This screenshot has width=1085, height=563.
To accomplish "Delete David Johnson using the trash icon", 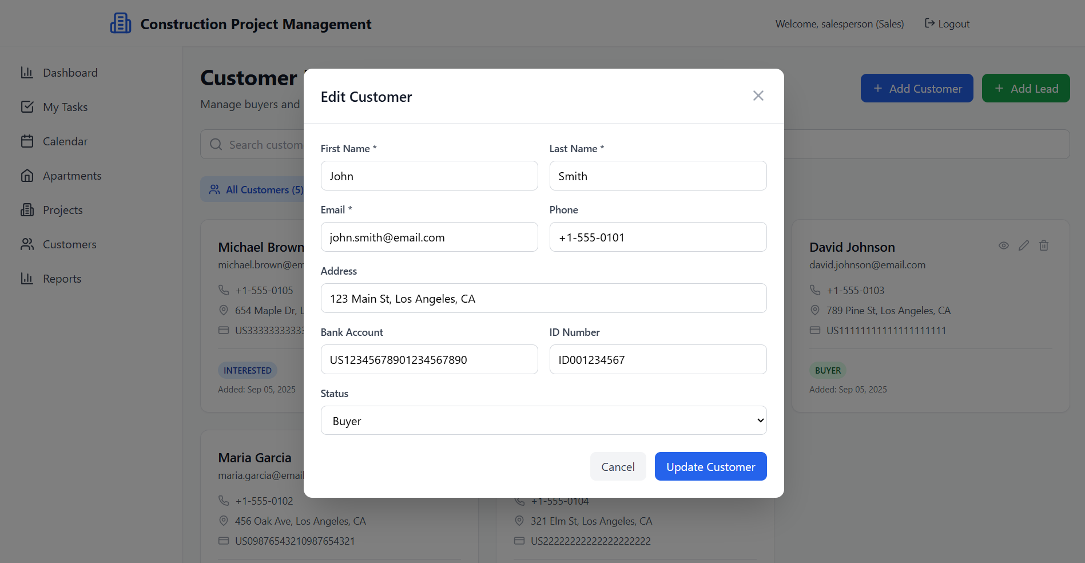I will tap(1043, 245).
